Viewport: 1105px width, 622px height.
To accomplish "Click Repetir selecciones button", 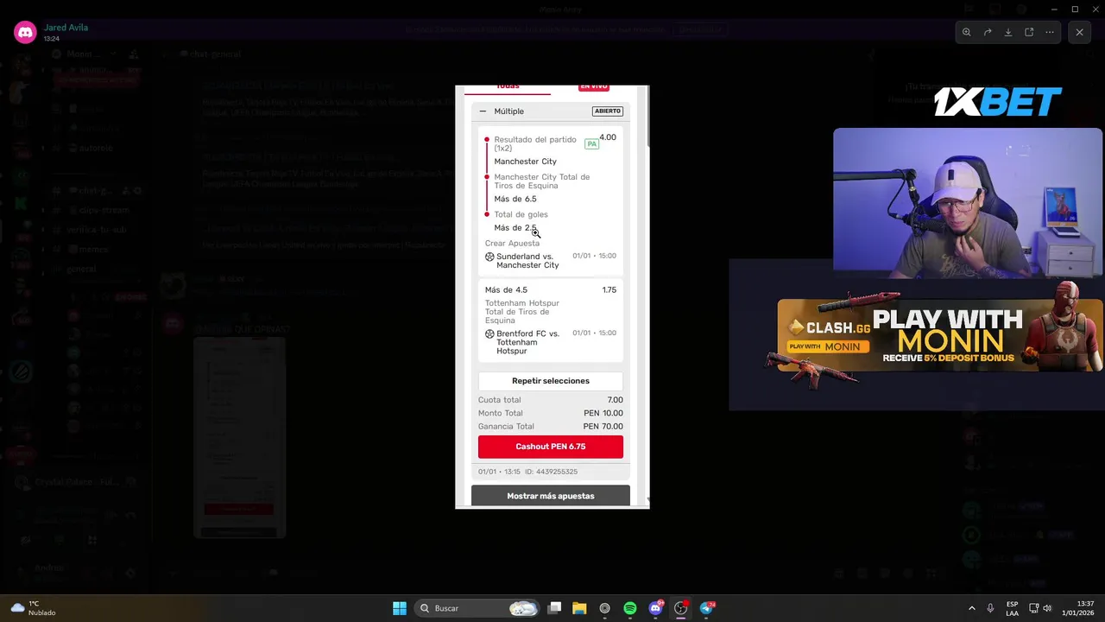I will click(551, 381).
